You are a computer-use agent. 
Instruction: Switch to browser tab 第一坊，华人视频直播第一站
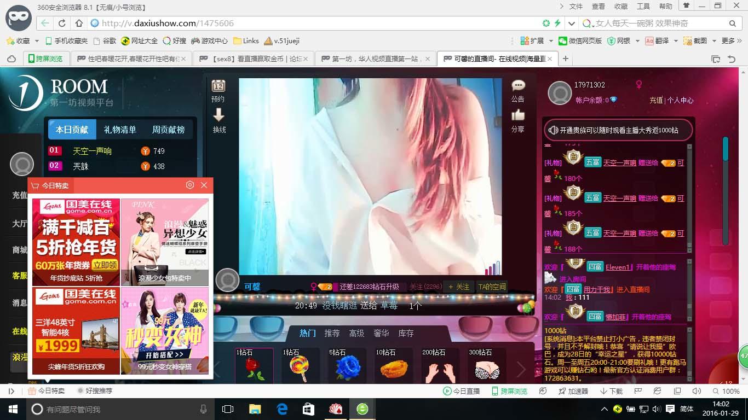pyautogui.click(x=376, y=59)
